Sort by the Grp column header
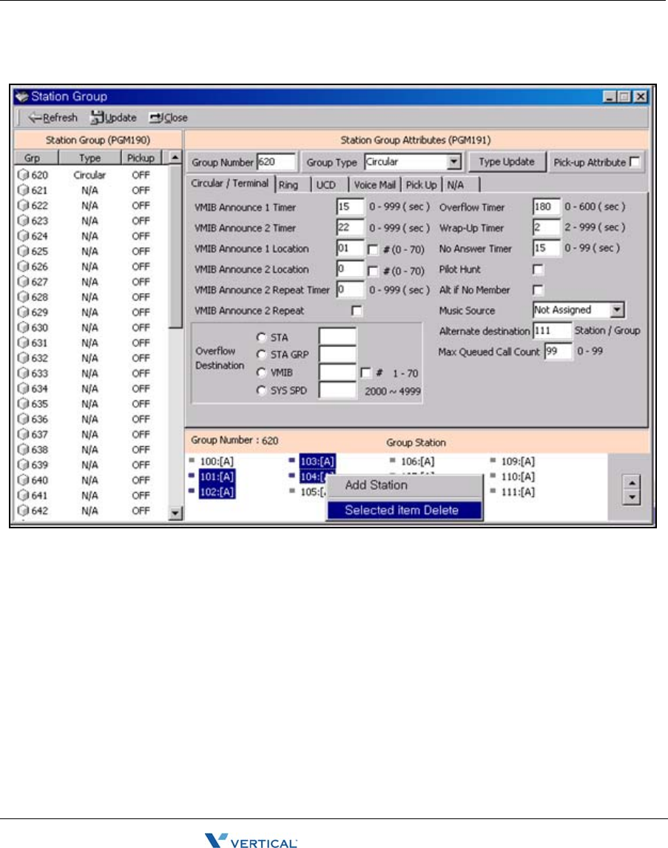The height and width of the screenshot is (848, 668). click(x=36, y=158)
